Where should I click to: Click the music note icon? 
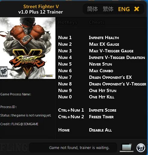pyautogui.click(x=141, y=148)
